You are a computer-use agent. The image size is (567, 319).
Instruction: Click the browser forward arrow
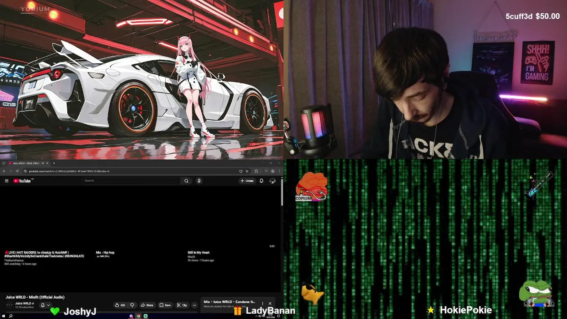(x=11, y=171)
